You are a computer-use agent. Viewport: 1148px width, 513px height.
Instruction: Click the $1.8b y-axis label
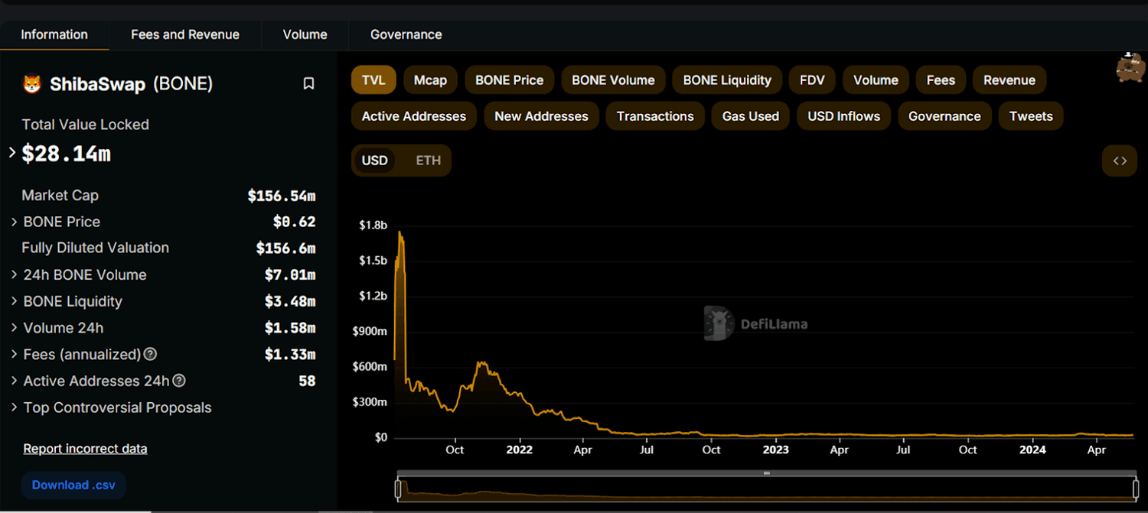[373, 225]
